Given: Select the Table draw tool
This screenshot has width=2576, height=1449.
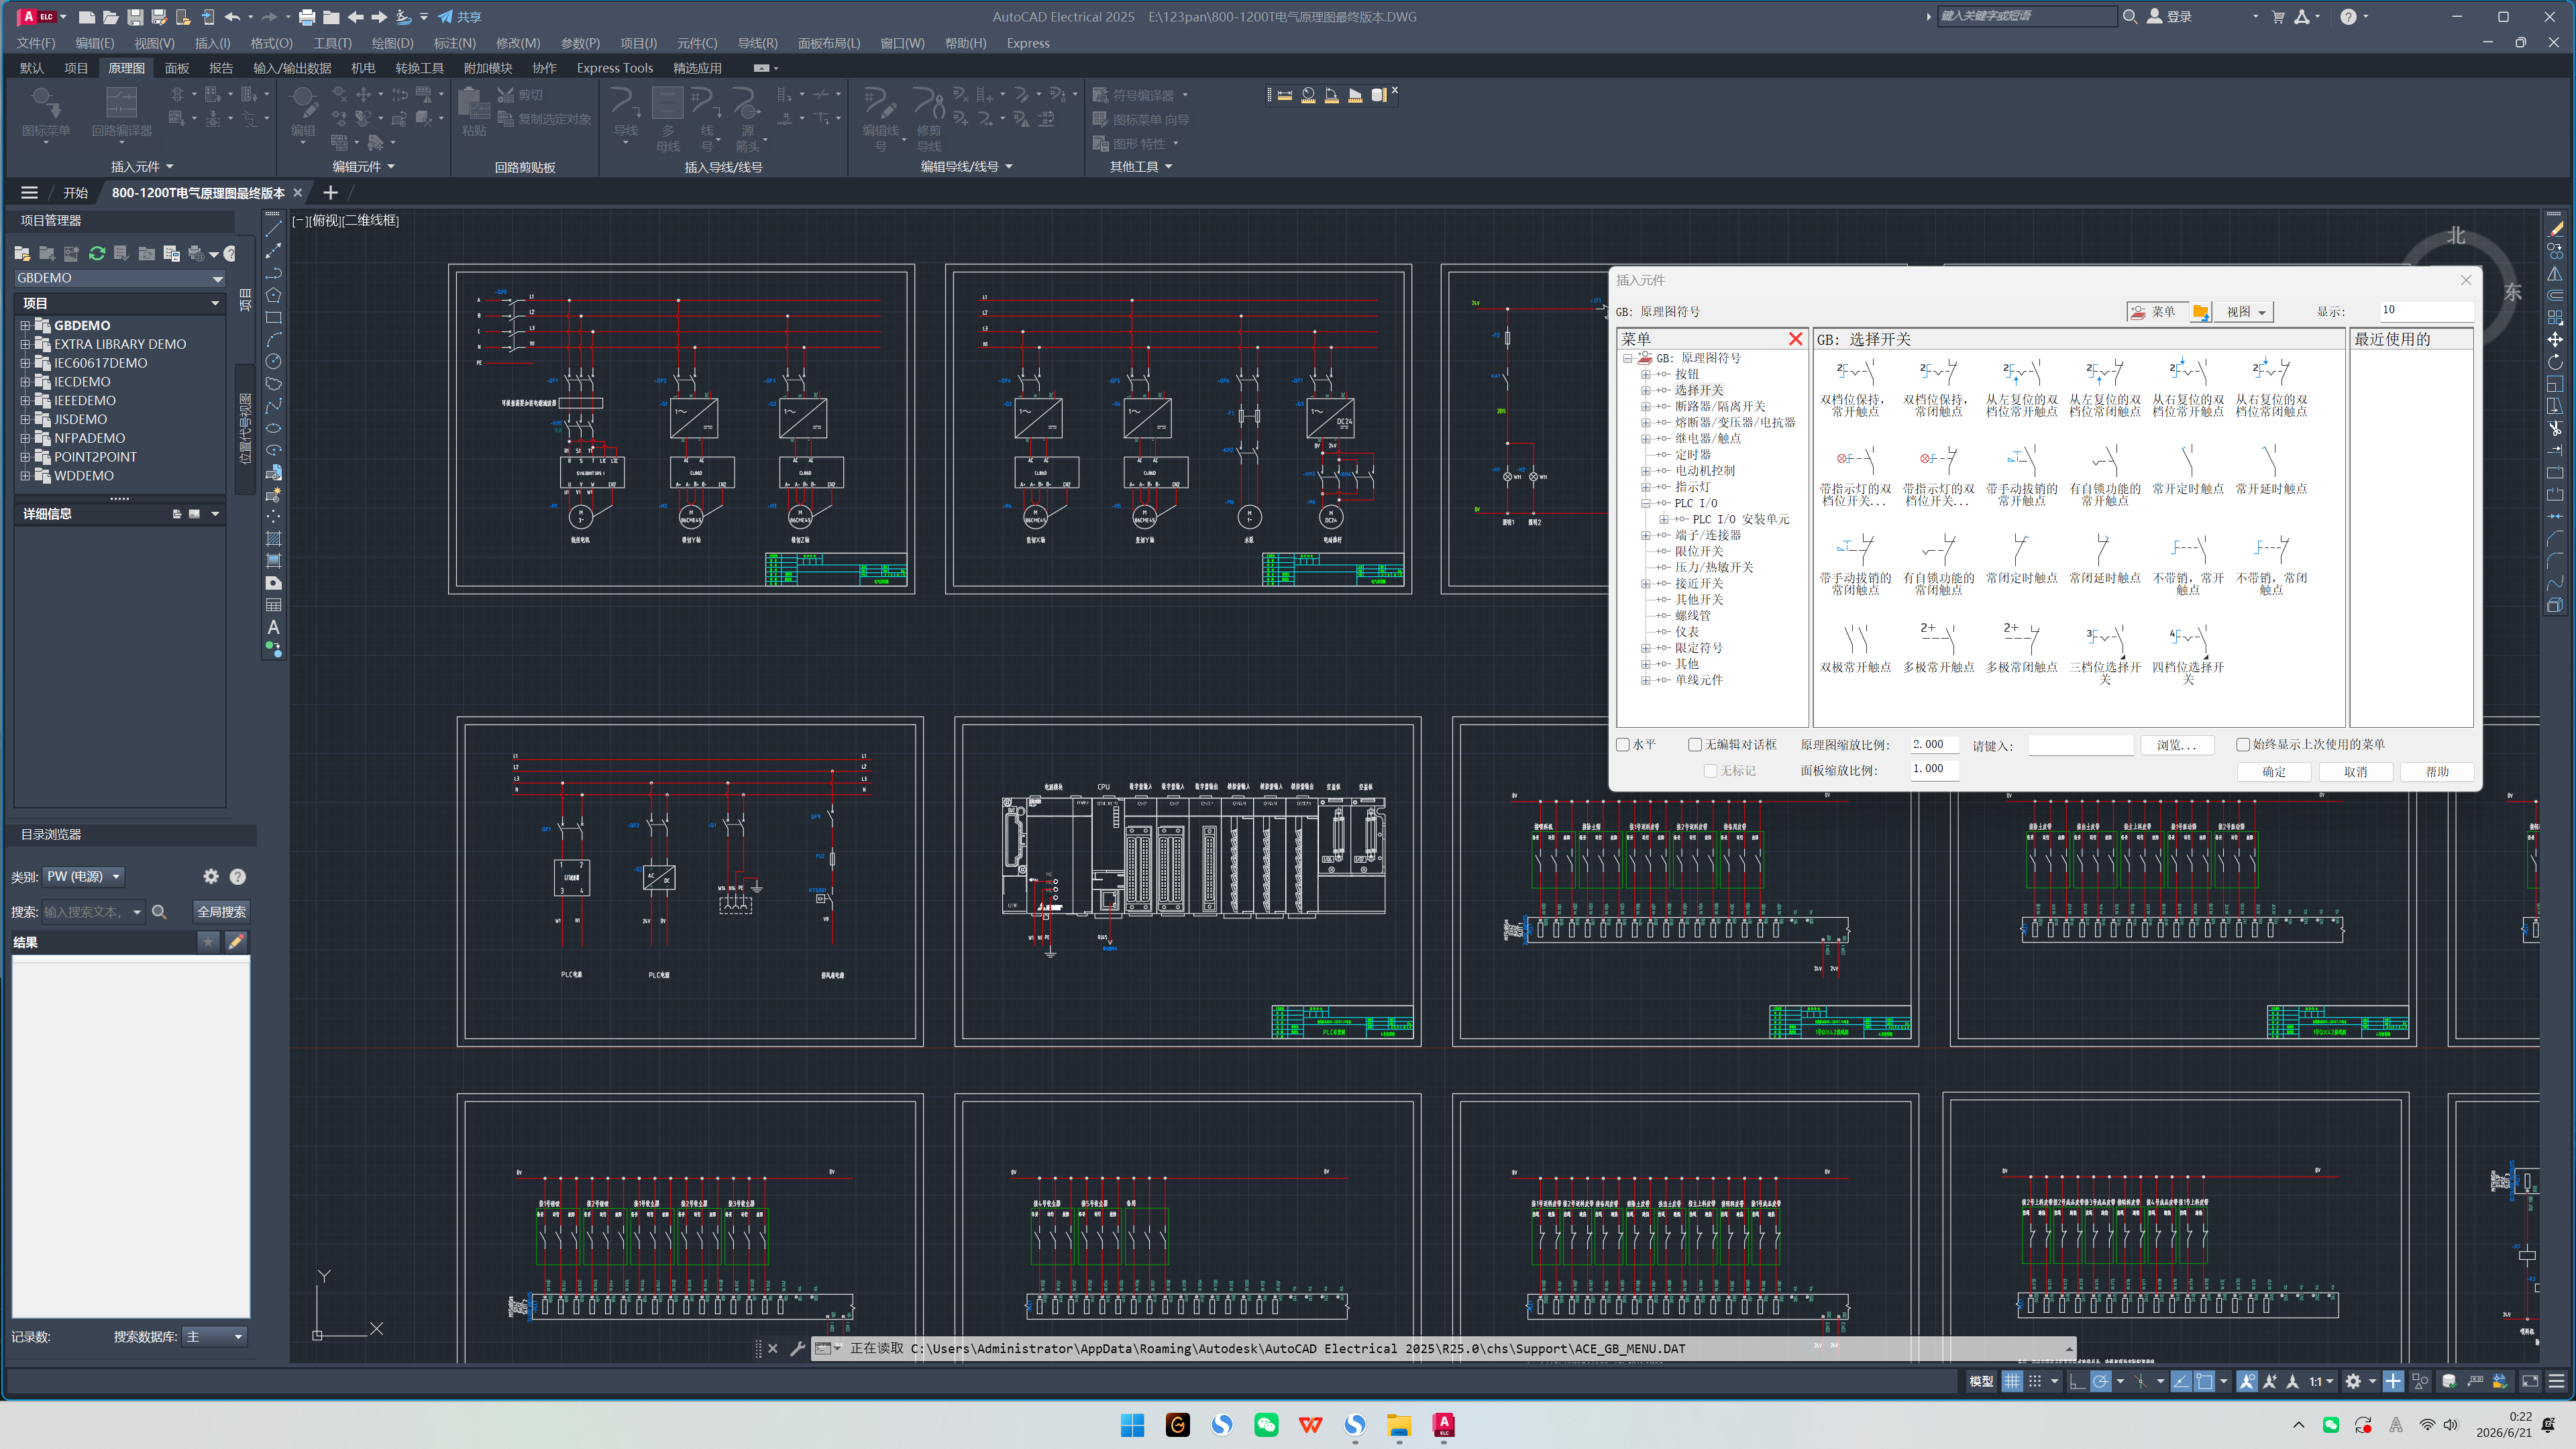Looking at the screenshot, I should 273,605.
